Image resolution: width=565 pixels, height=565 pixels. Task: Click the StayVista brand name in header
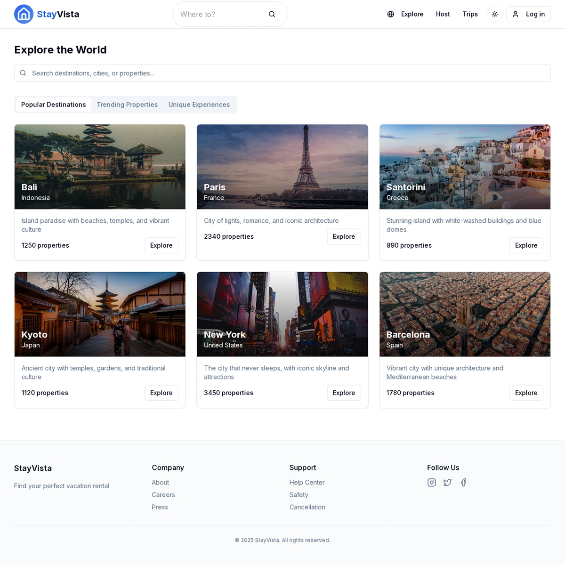[x=58, y=14]
